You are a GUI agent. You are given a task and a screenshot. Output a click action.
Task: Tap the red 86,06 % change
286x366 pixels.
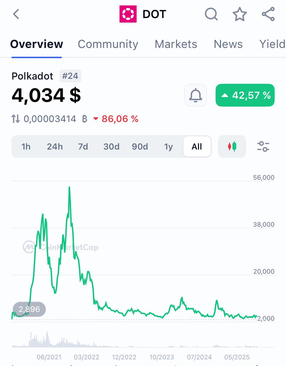[x=116, y=119]
